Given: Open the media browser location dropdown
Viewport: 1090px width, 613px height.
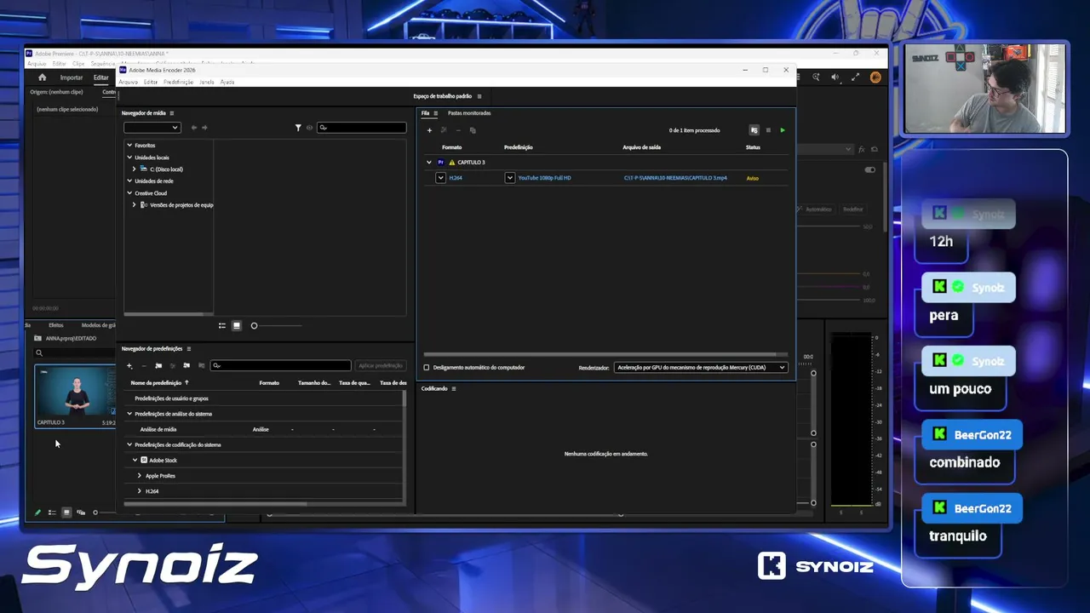Looking at the screenshot, I should [152, 128].
